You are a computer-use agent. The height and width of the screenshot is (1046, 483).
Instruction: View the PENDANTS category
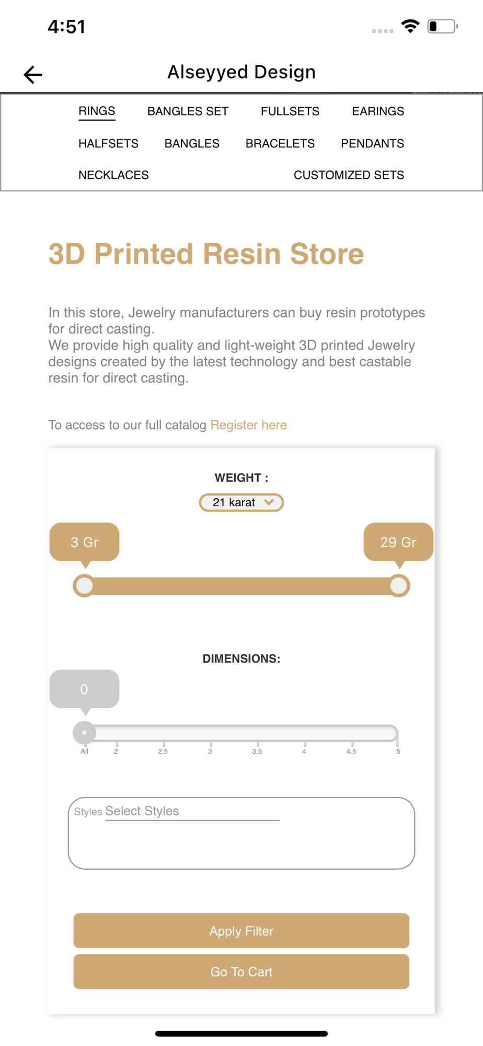tap(372, 144)
